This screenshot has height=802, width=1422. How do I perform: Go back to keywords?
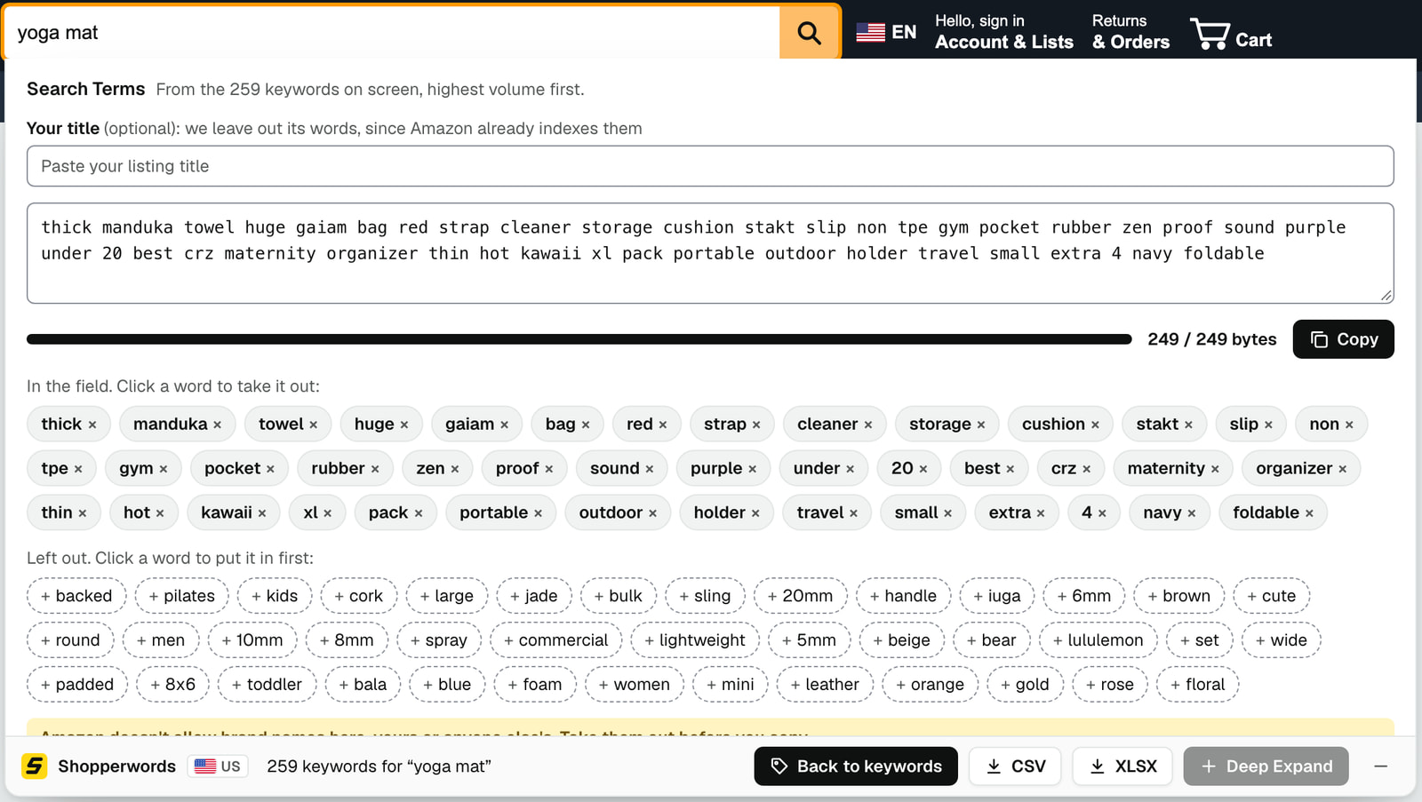(x=856, y=766)
